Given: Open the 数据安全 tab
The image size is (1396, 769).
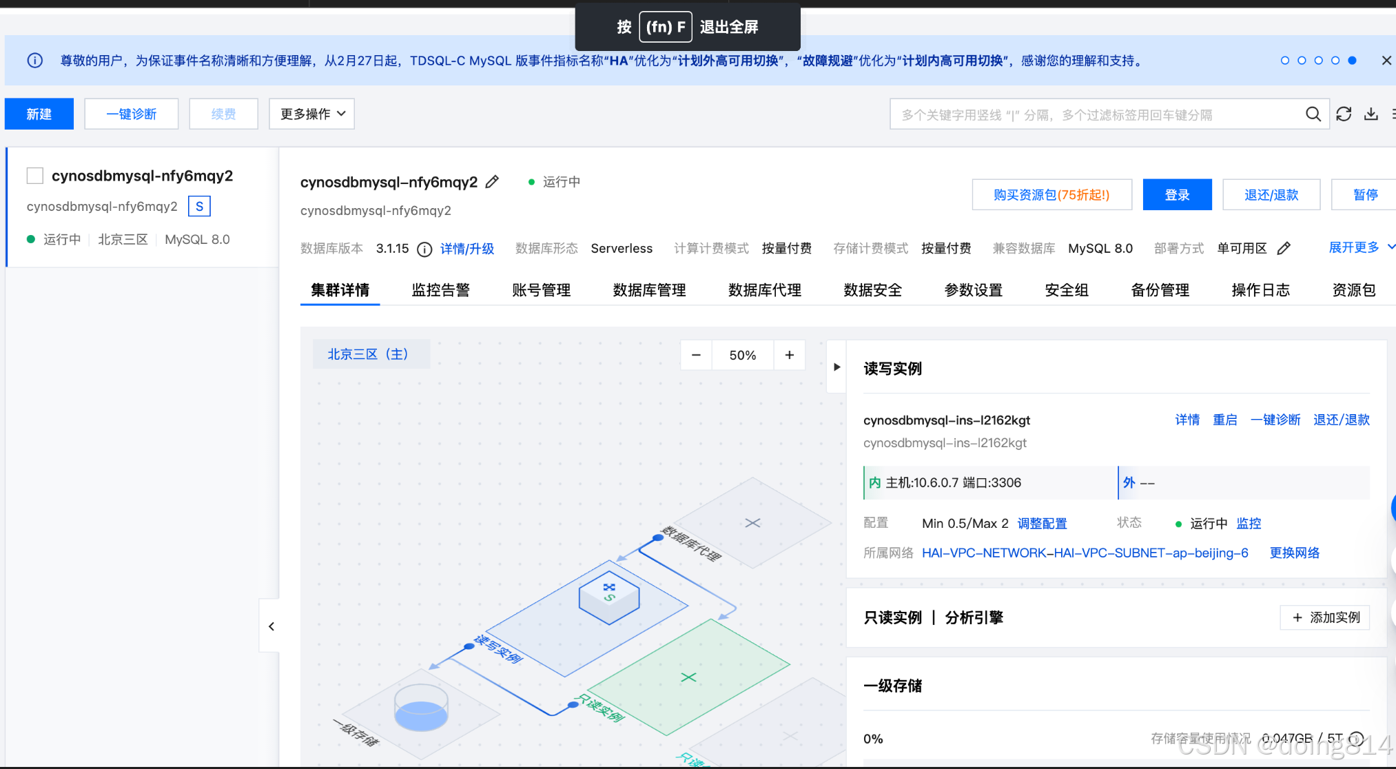Looking at the screenshot, I should [873, 290].
